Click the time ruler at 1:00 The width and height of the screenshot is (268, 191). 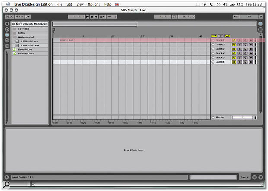coord(140,122)
